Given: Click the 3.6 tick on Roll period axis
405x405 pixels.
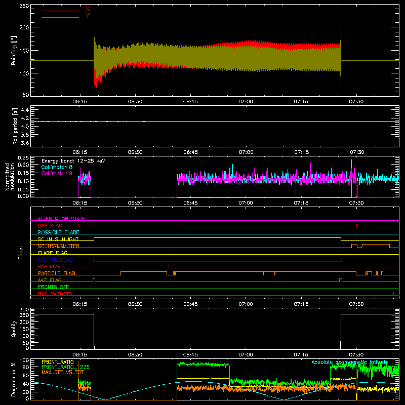Looking at the screenshot, I should click(x=25, y=143).
